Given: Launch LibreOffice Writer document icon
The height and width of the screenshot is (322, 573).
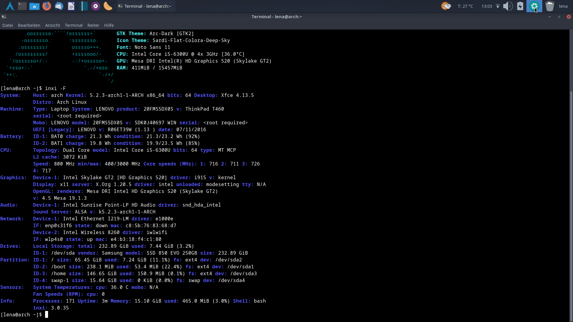Looking at the screenshot, I should (x=71, y=6).
